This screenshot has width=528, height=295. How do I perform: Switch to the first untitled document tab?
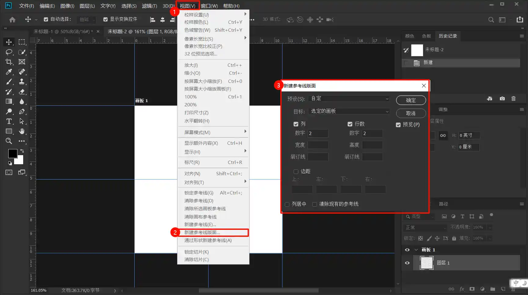click(x=64, y=31)
